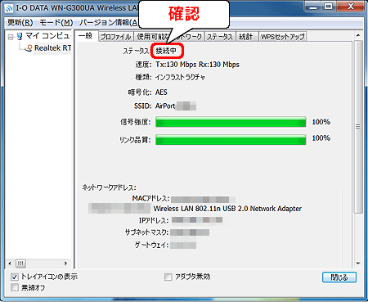Switch to the 統計 tab
Screen dimensions: 368x302
pyautogui.click(x=246, y=37)
